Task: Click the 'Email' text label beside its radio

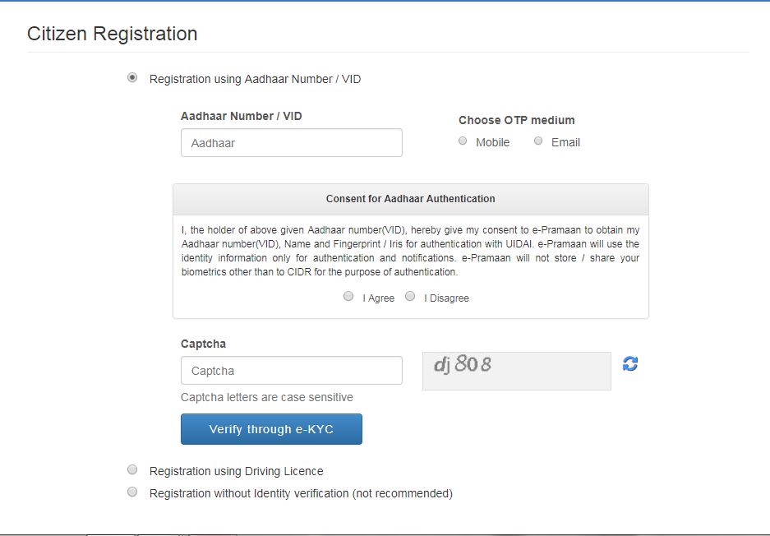Action: pyautogui.click(x=565, y=142)
